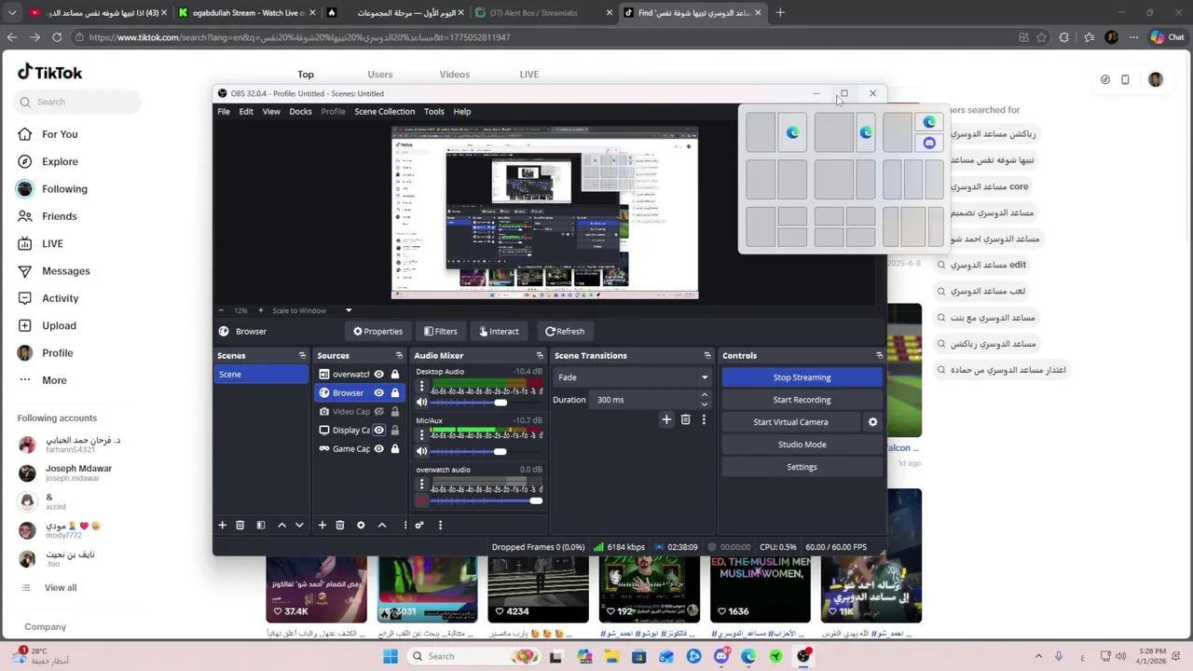Image resolution: width=1193 pixels, height=671 pixels.
Task: Click Stop Streaming button
Action: [x=802, y=377]
